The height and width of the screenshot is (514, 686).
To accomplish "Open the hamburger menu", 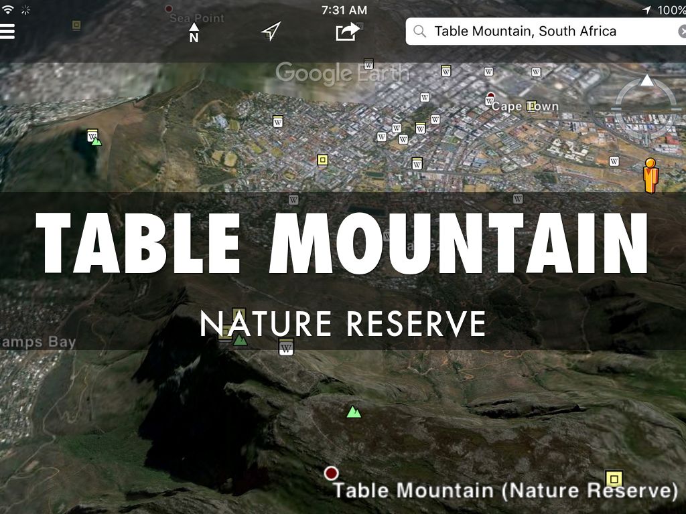I will point(7,31).
